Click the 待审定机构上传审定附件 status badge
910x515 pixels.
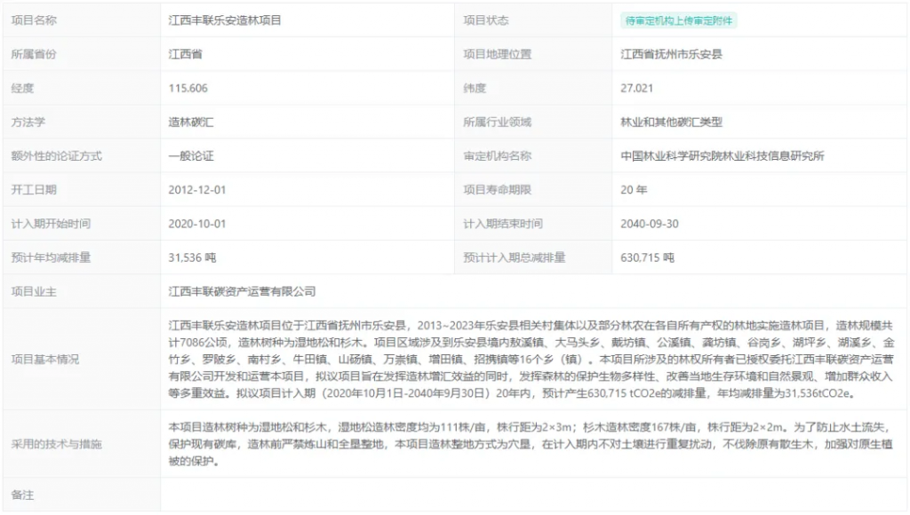point(679,20)
